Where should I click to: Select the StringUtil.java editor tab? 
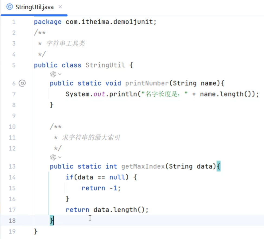pos(34,7)
